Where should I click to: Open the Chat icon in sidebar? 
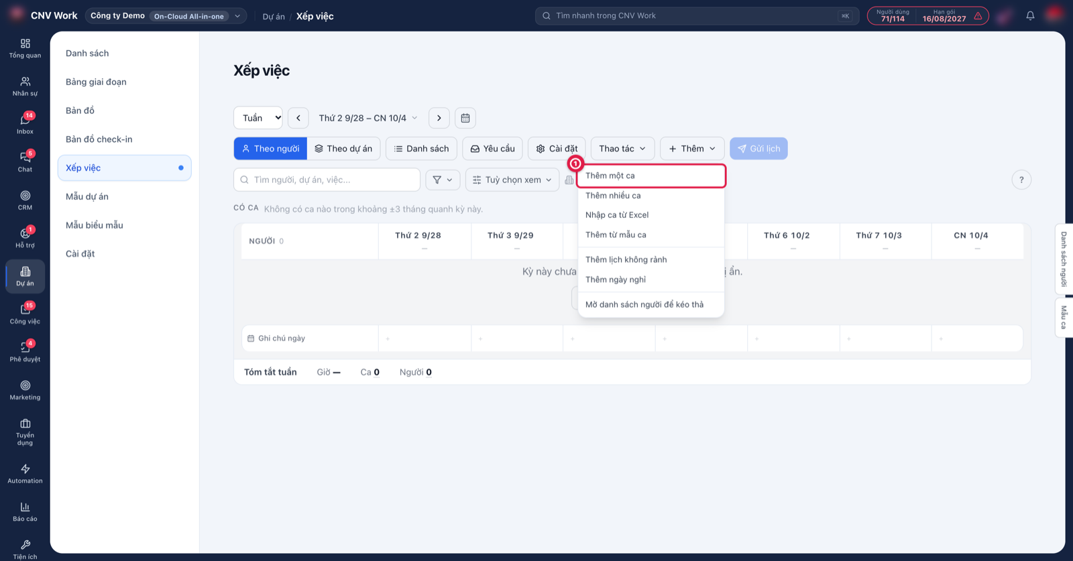click(x=25, y=162)
